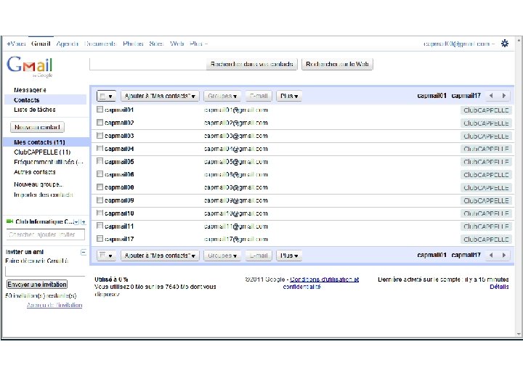Click next page arrow in bottom toolbar
Viewport: 523px width, 392px height.
504,256
